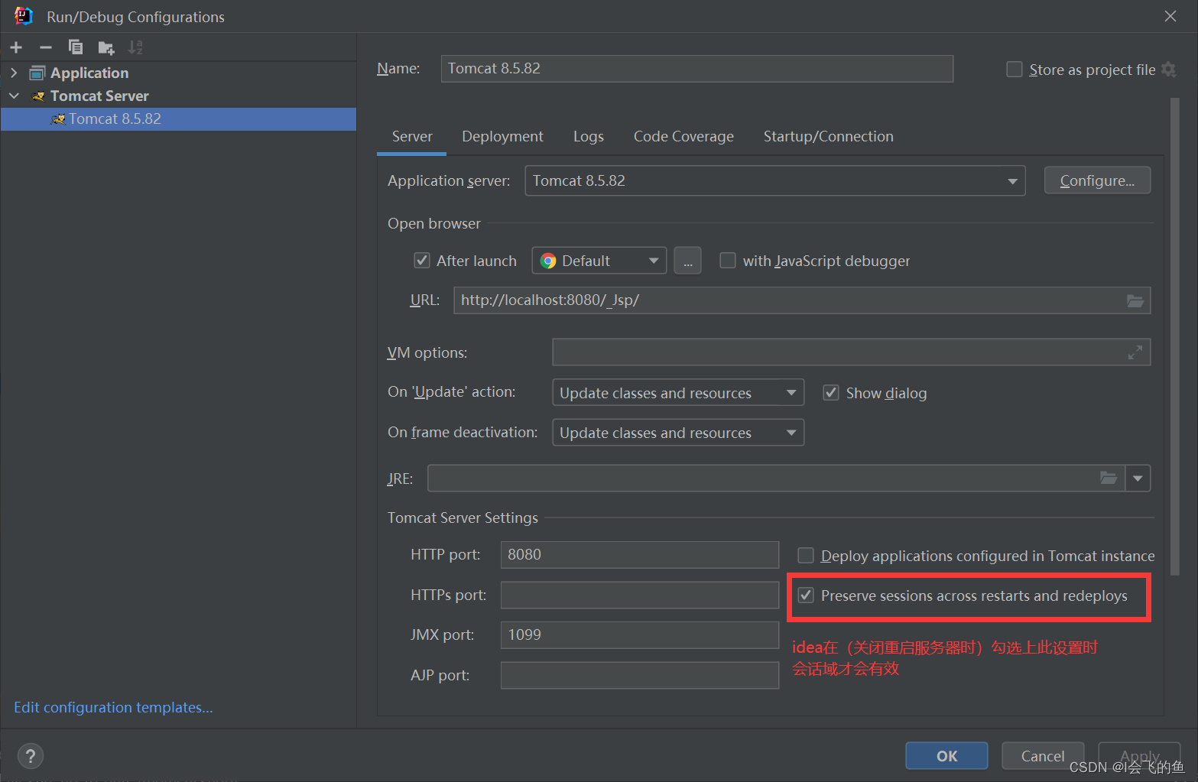Click the Application node icon
This screenshot has width=1198, height=782.
pyautogui.click(x=37, y=73)
